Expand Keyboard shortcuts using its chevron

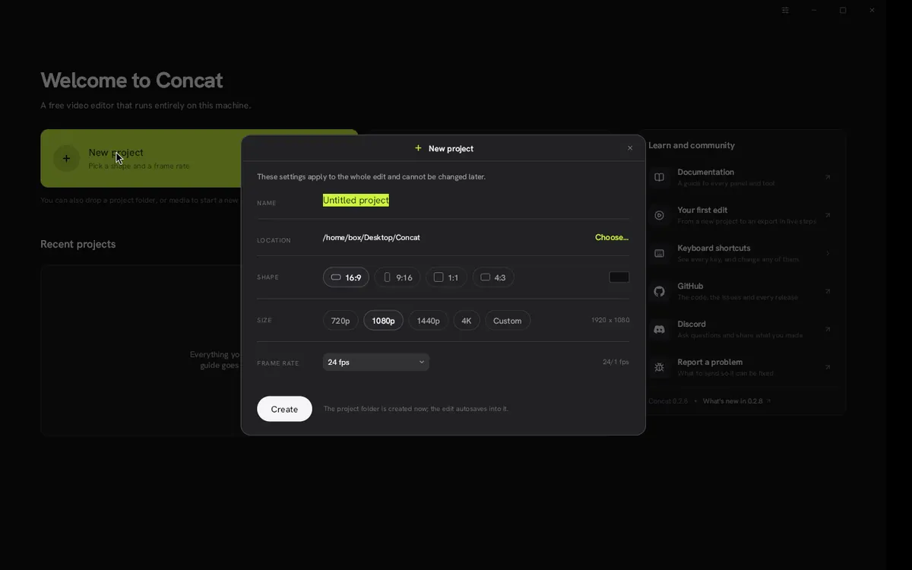tap(828, 253)
